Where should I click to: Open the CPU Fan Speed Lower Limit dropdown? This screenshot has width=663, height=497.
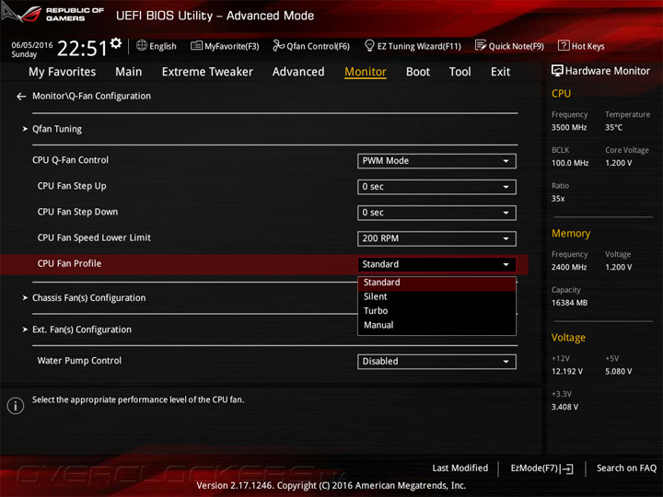(x=436, y=238)
